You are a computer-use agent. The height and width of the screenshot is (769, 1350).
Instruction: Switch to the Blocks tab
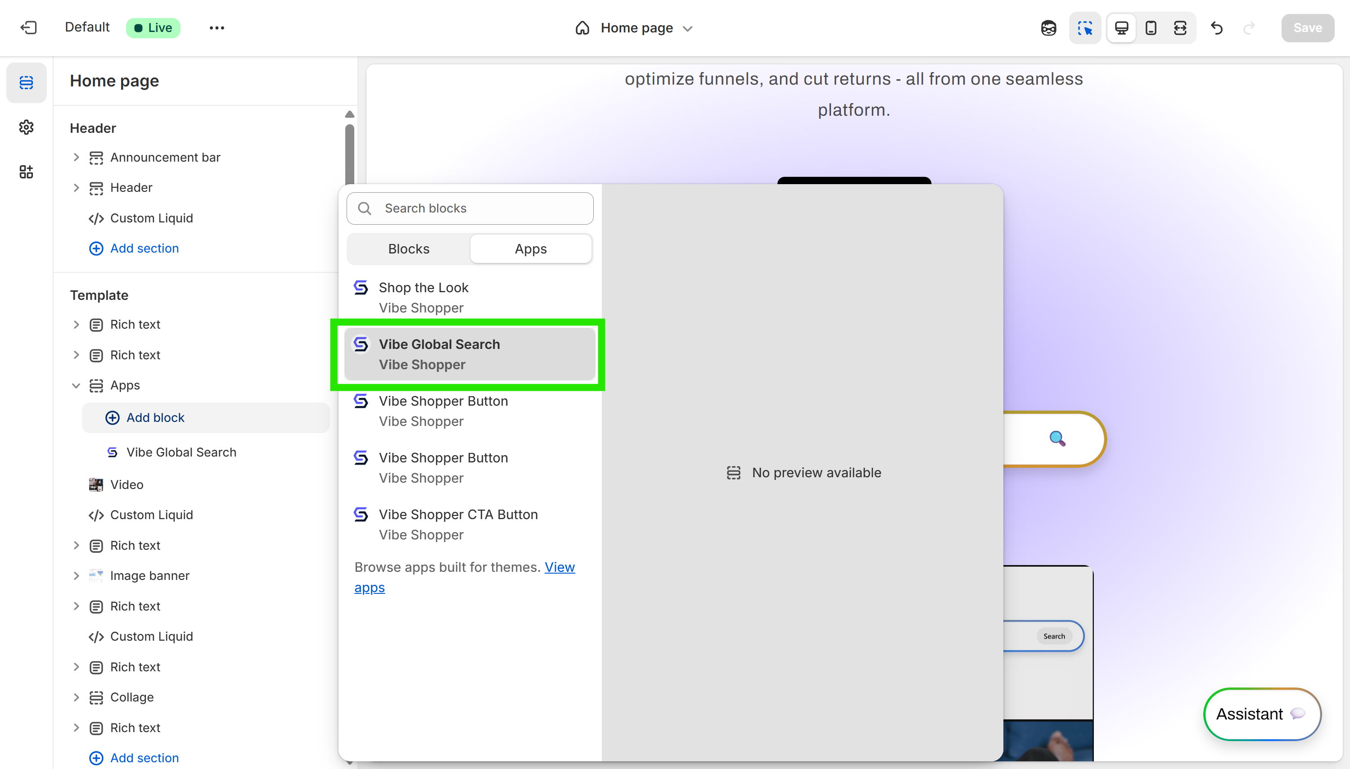[408, 248]
